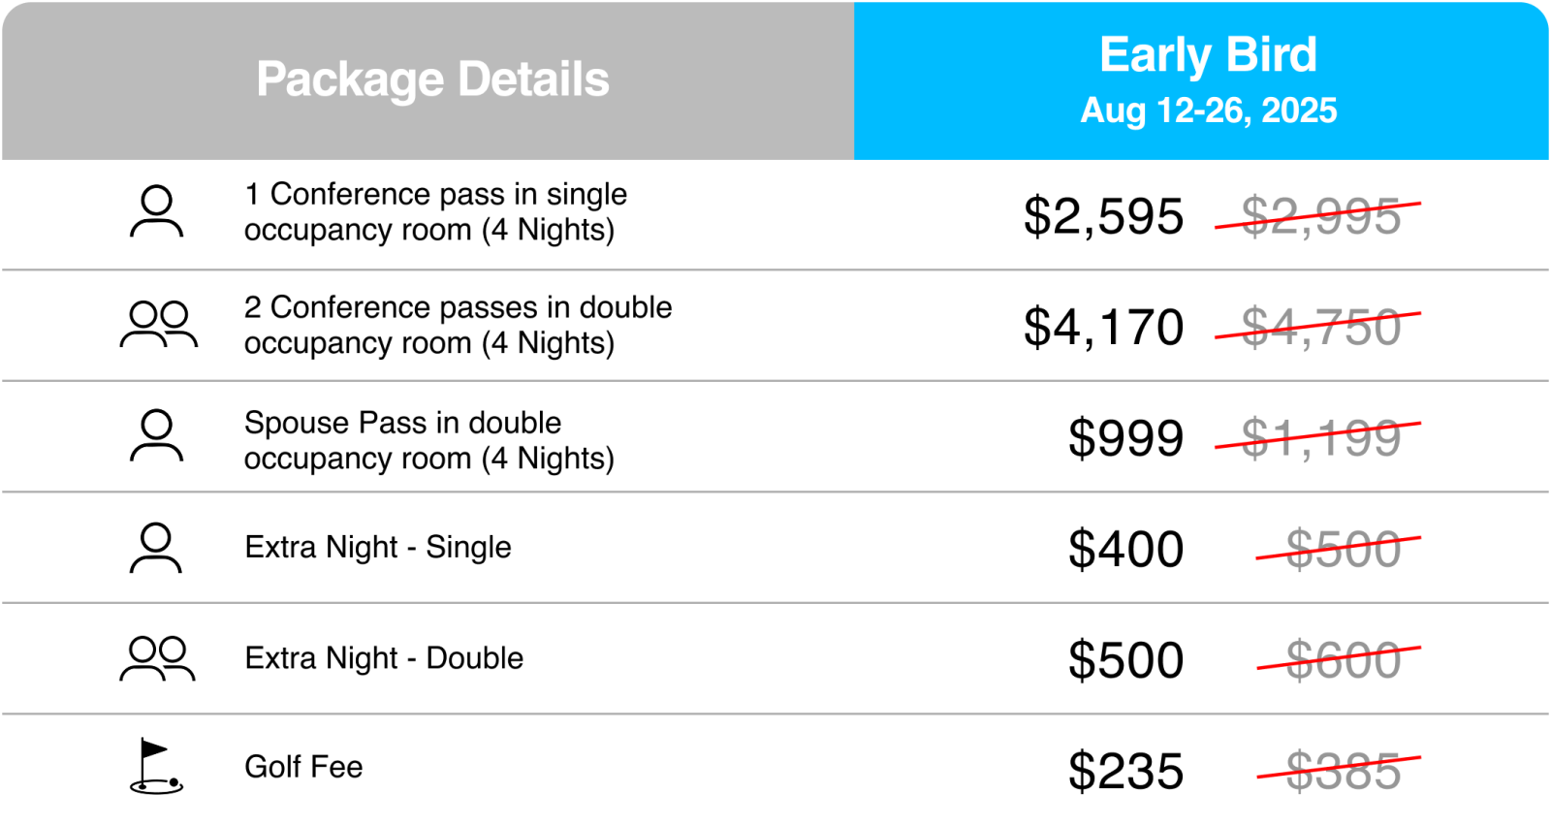Screen dimensions: 1551x826
Task: Click the $2,595 early bird price
Action: (1103, 216)
